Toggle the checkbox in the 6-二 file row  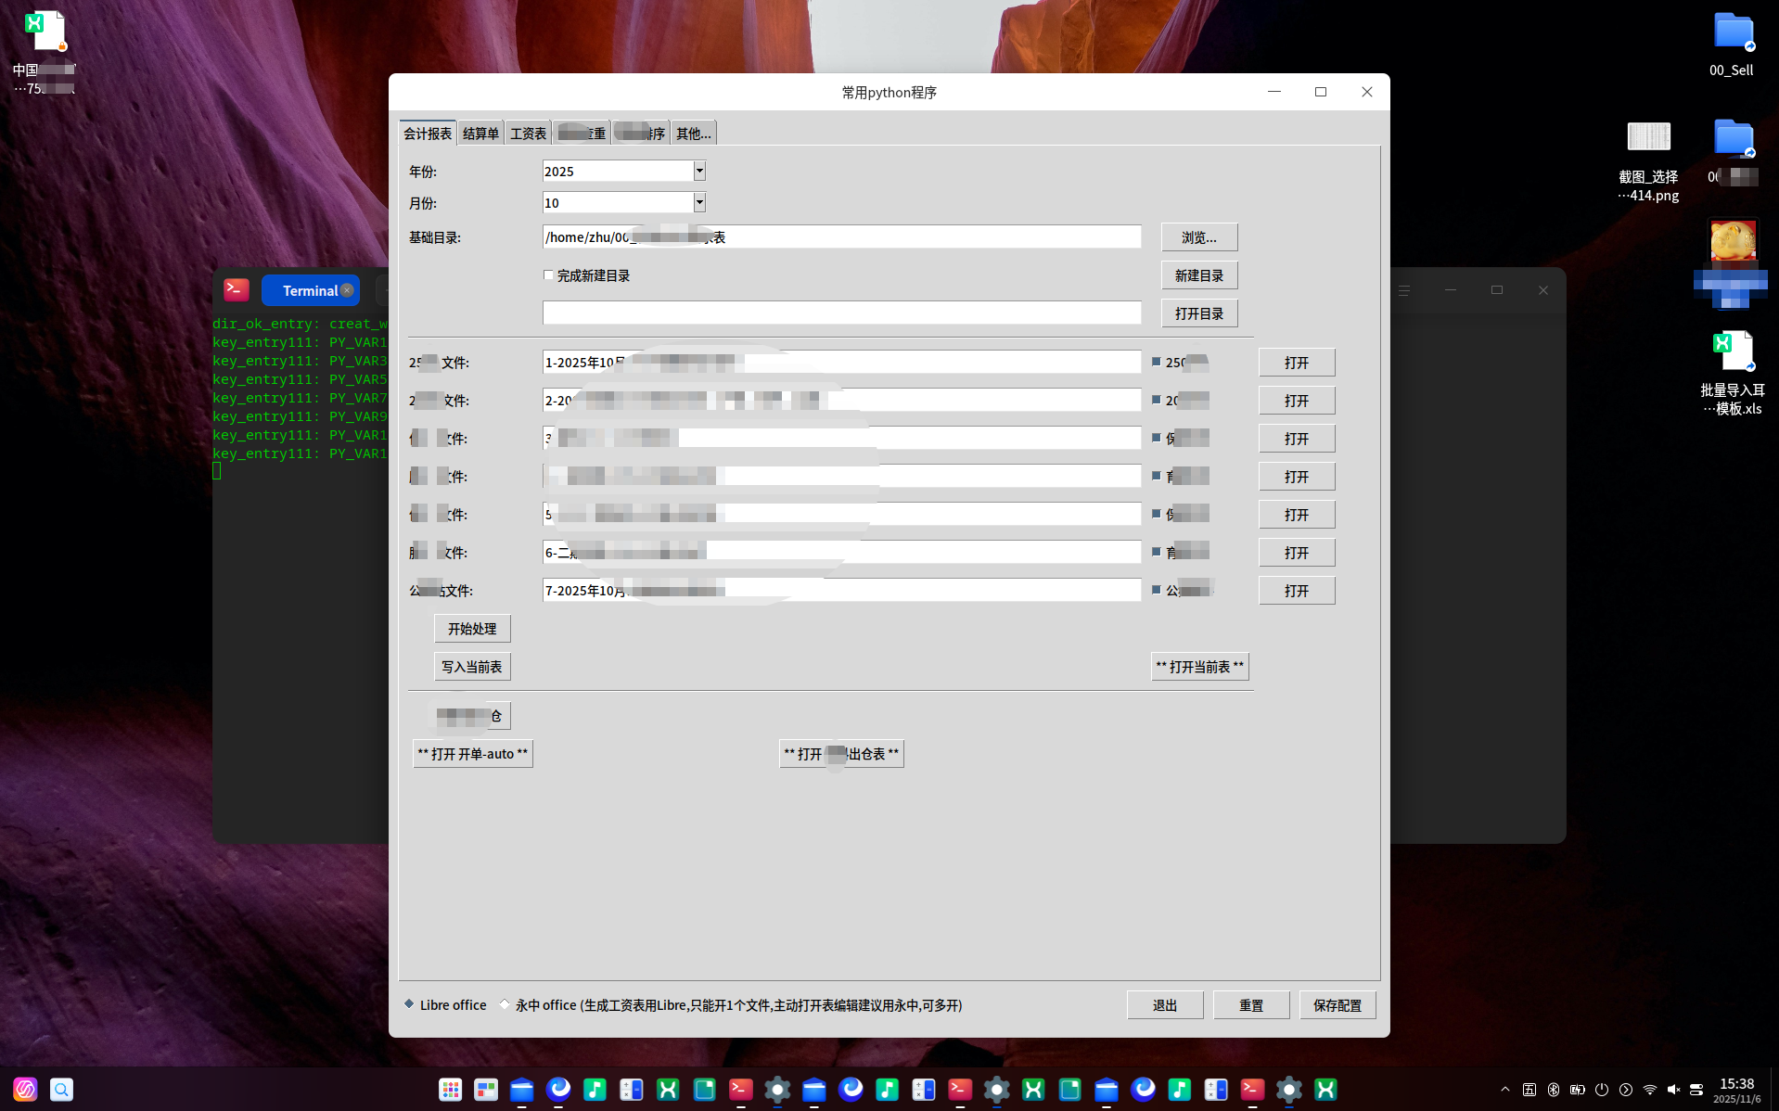click(x=1157, y=552)
